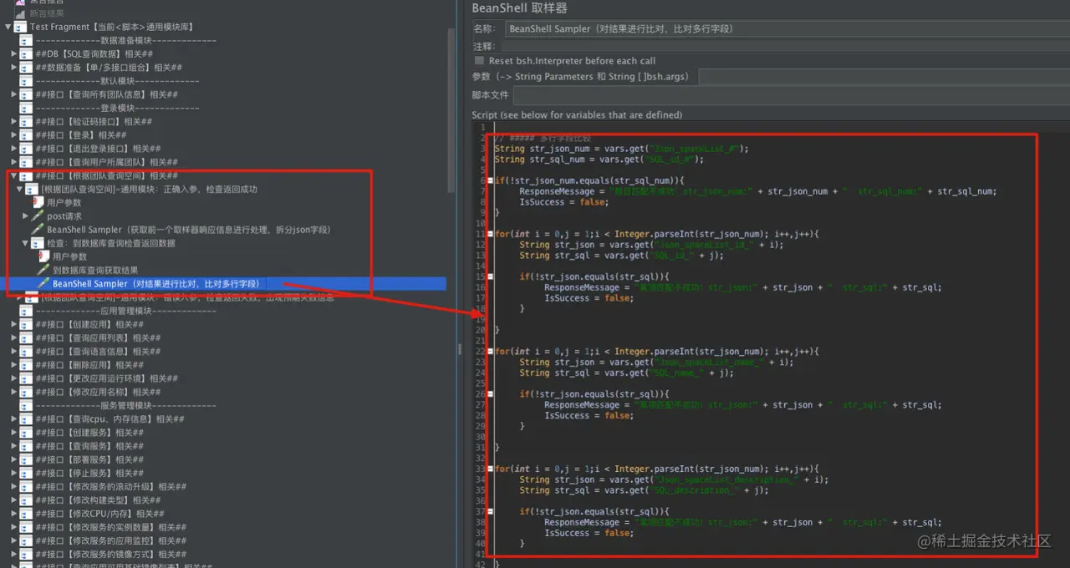Select ##接口【修改服务的滚动升级】相关## row

[x=110, y=486]
